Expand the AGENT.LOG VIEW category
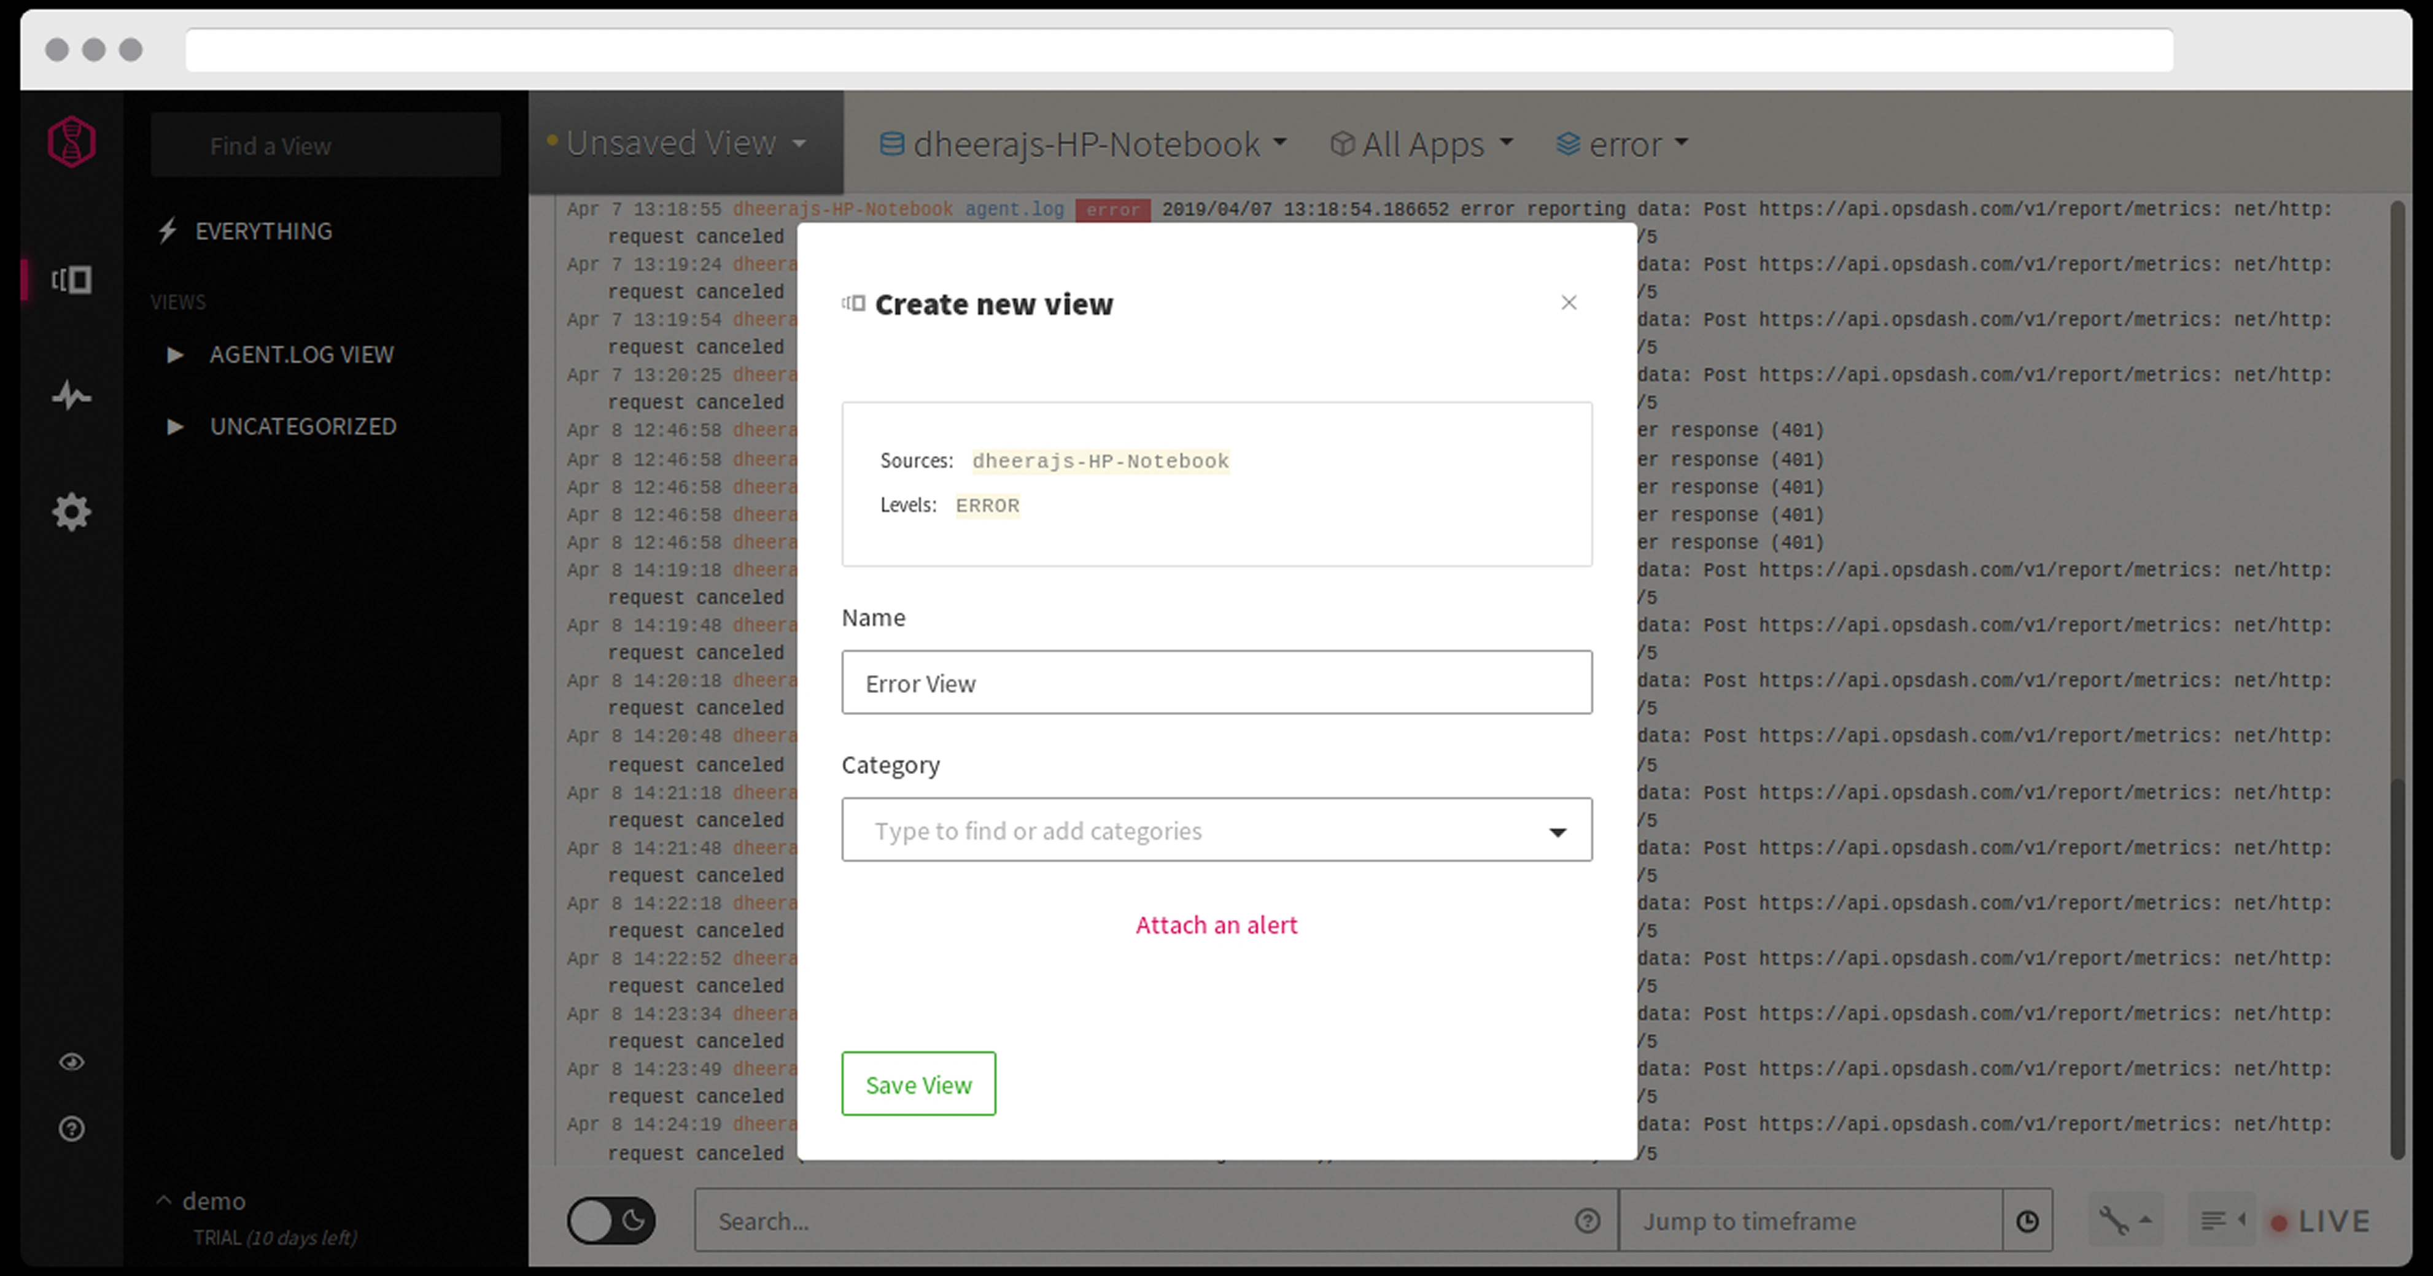The width and height of the screenshot is (2433, 1276). (x=176, y=355)
